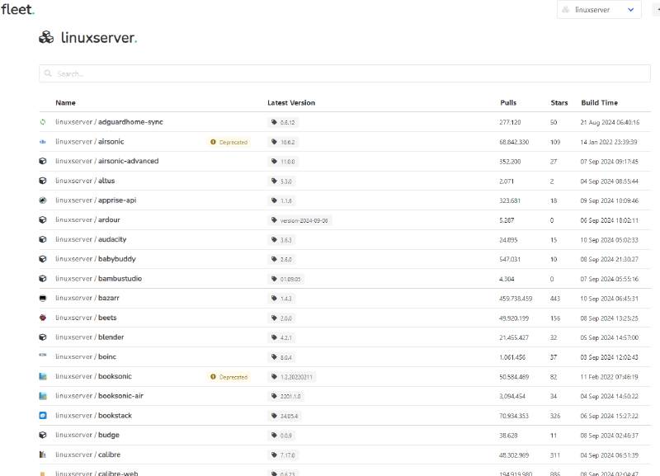Click the bambustudio box icon
Image resolution: width=660 pixels, height=476 pixels.
43,279
